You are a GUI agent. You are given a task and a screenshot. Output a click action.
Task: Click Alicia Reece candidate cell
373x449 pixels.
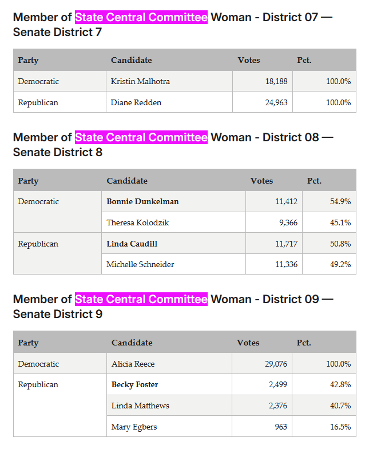click(169, 363)
